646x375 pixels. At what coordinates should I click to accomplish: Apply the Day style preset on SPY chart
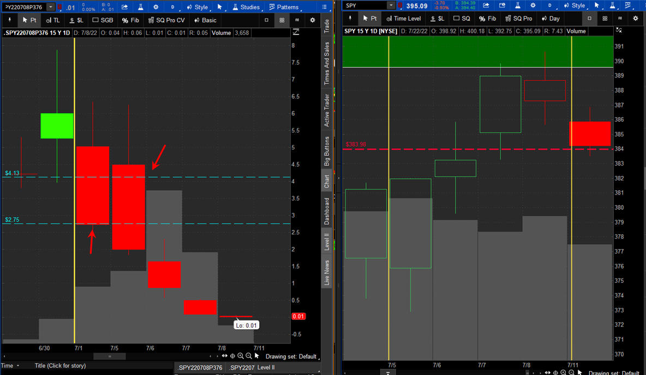pyautogui.click(x=551, y=18)
